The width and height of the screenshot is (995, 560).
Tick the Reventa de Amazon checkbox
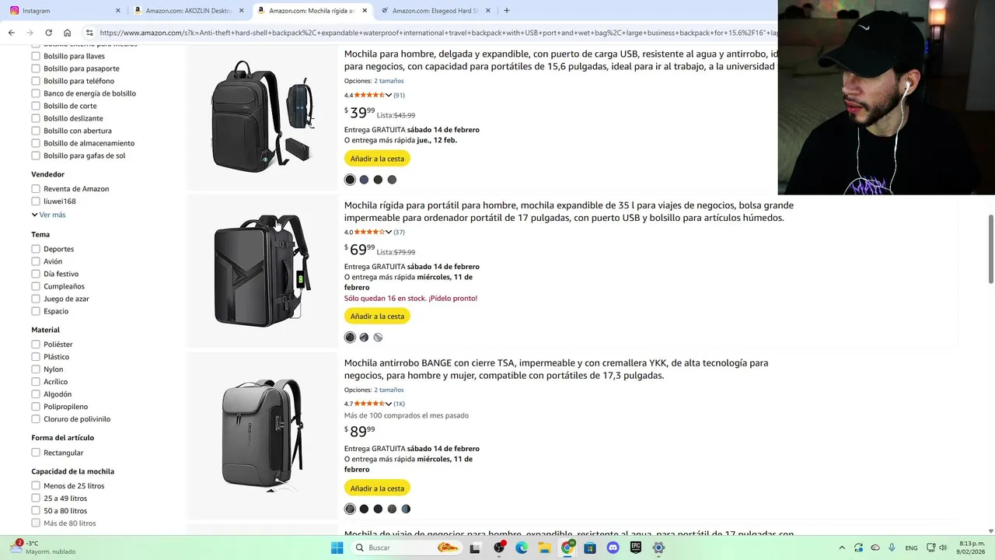click(36, 189)
